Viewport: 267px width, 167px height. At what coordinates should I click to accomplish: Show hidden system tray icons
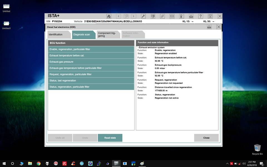pyautogui.click(x=227, y=164)
